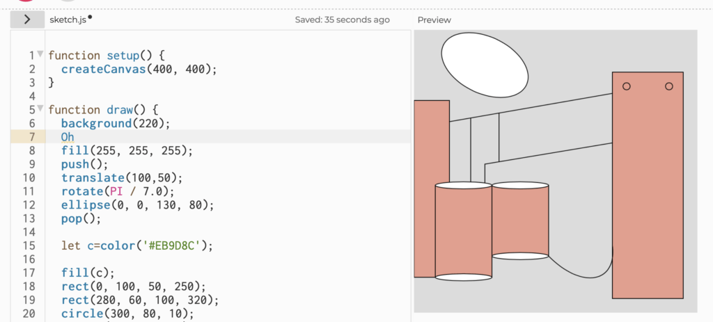This screenshot has width=713, height=322.
Task: Click the rotate(PI / 7.0) statement
Action: [118, 191]
